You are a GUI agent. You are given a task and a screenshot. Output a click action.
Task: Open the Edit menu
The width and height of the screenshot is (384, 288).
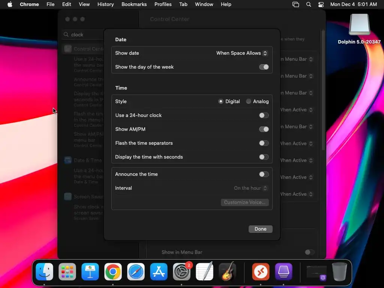tap(66, 4)
